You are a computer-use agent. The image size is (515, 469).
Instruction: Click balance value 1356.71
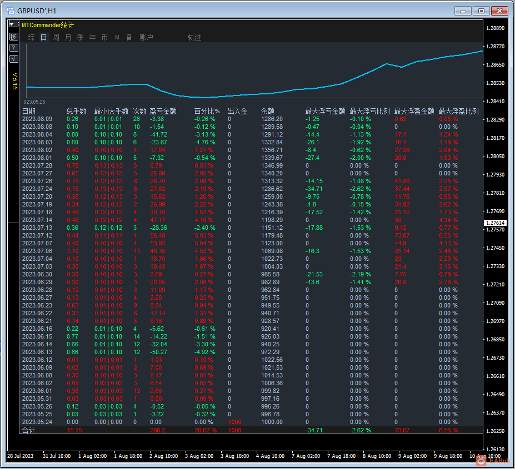pos(272,150)
